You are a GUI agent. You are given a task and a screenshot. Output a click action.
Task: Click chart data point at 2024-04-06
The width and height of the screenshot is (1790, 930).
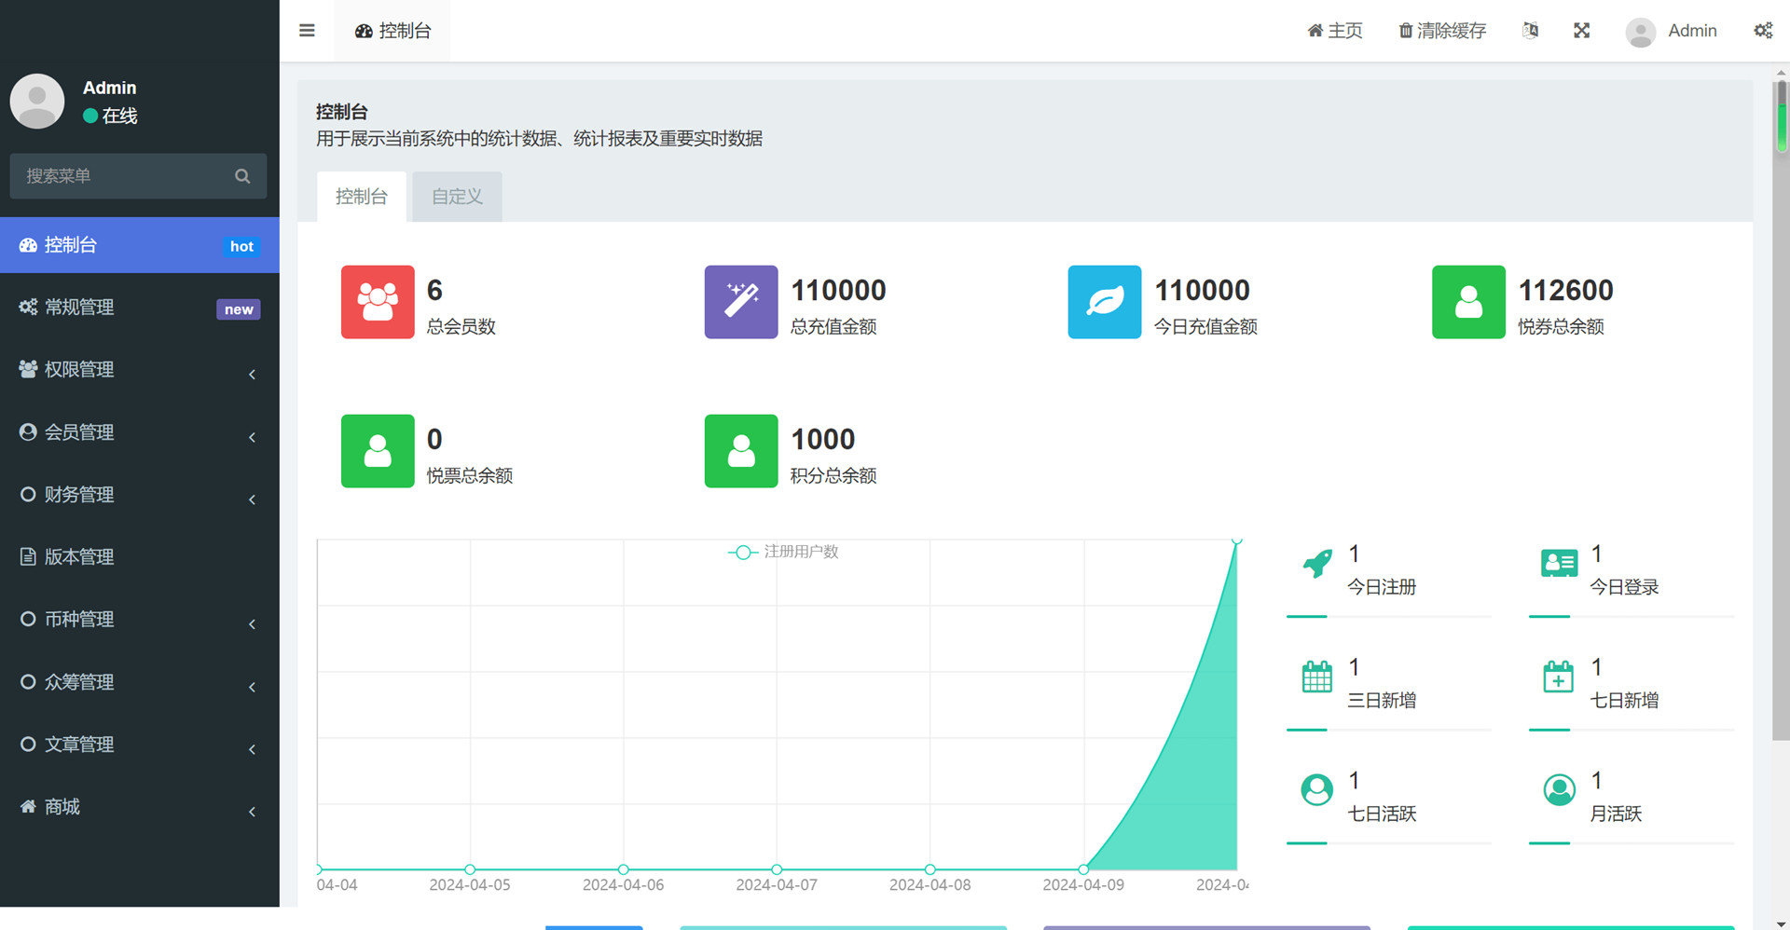pos(623,869)
